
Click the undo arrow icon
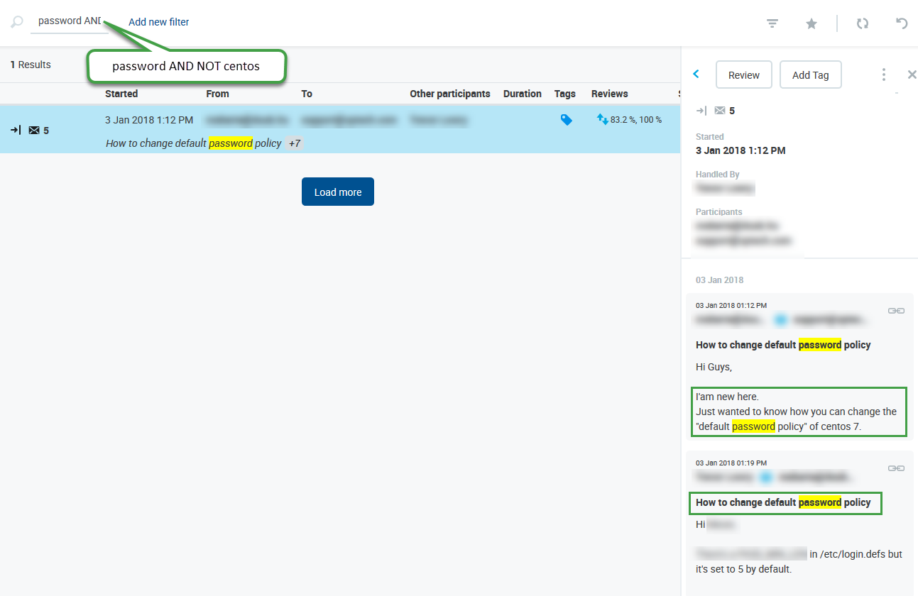(x=902, y=23)
